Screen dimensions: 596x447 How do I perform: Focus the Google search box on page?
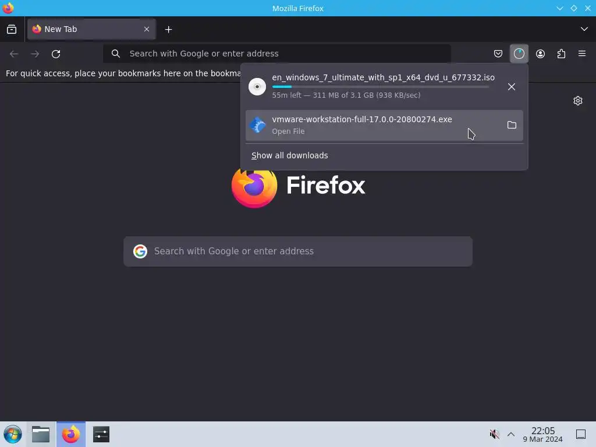pyautogui.click(x=298, y=251)
